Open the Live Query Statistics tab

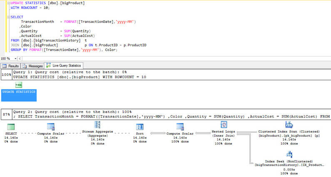click(64, 66)
